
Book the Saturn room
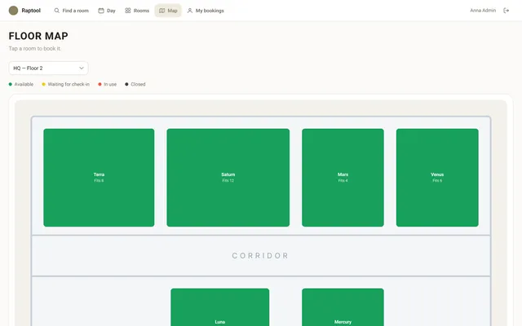[x=228, y=178]
